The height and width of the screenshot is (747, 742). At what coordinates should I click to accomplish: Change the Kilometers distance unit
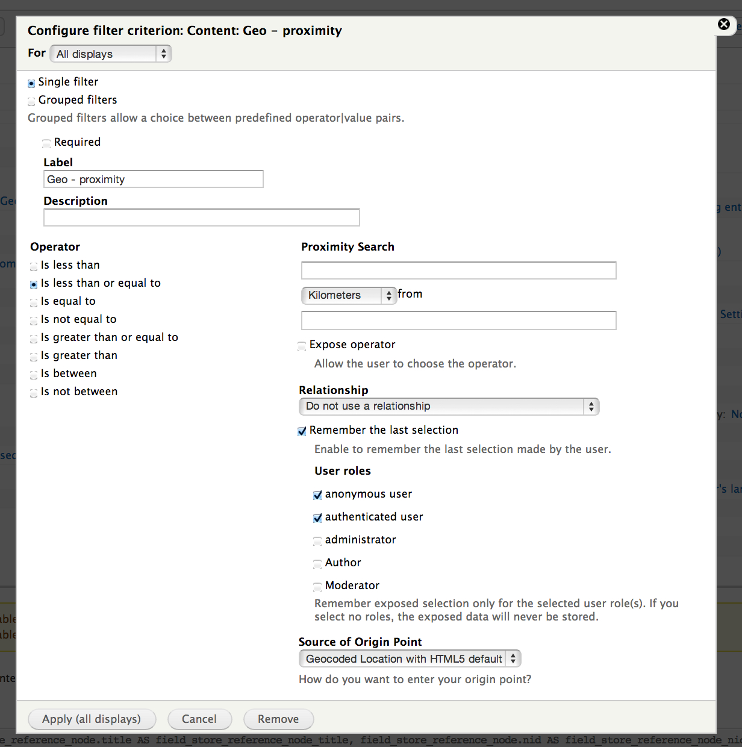click(348, 296)
